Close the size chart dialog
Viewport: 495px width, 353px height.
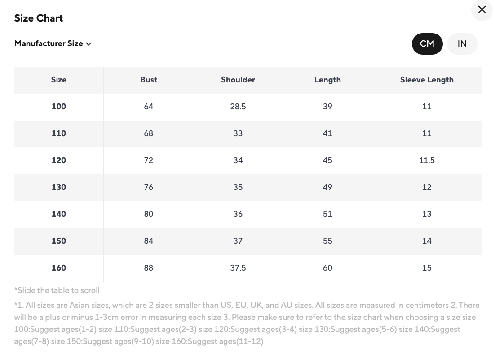[482, 10]
